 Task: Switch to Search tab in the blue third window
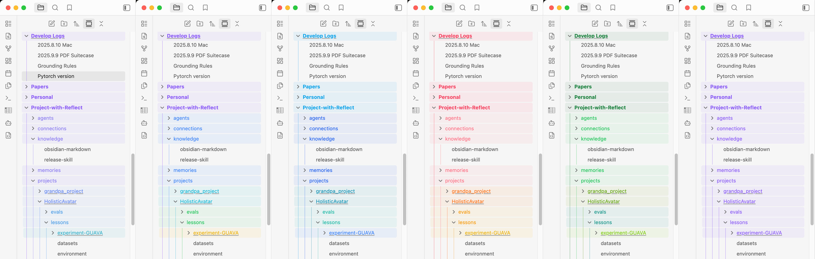tap(327, 8)
